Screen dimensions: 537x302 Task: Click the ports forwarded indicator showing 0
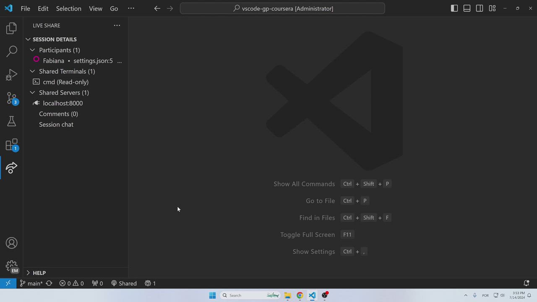pos(97,284)
